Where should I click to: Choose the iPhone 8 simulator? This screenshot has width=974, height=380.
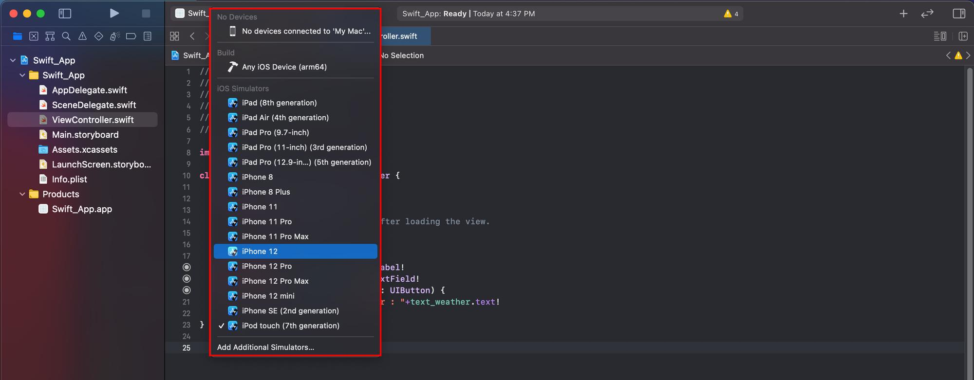point(295,177)
